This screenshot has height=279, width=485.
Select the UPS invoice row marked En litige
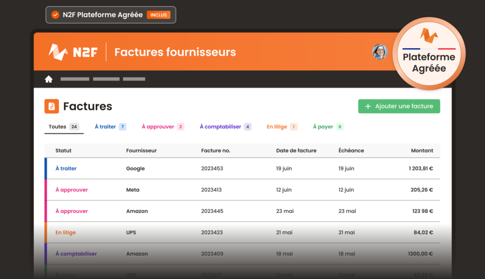coord(237,232)
